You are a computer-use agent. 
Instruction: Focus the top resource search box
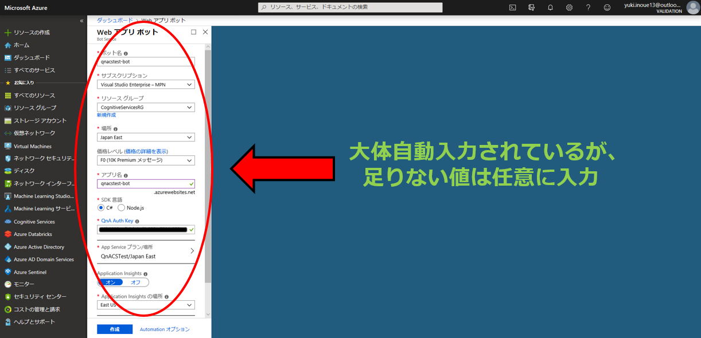pyautogui.click(x=350, y=7)
